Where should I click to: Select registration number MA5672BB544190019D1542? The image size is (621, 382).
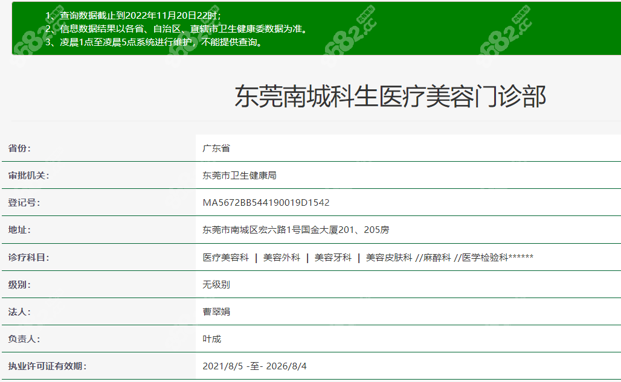coord(266,203)
